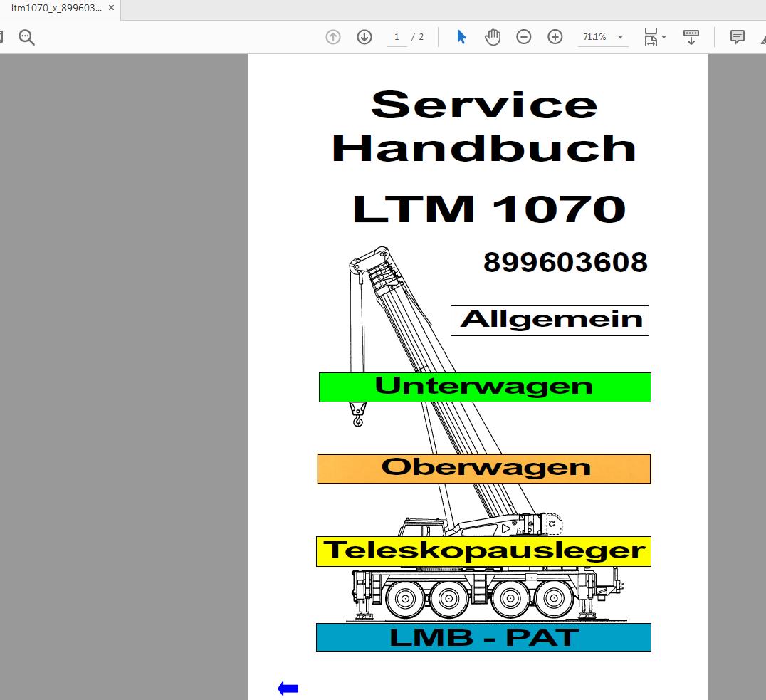Image resolution: width=766 pixels, height=700 pixels.
Task: Open the blue LMB - PAT section
Action: pyautogui.click(x=483, y=637)
